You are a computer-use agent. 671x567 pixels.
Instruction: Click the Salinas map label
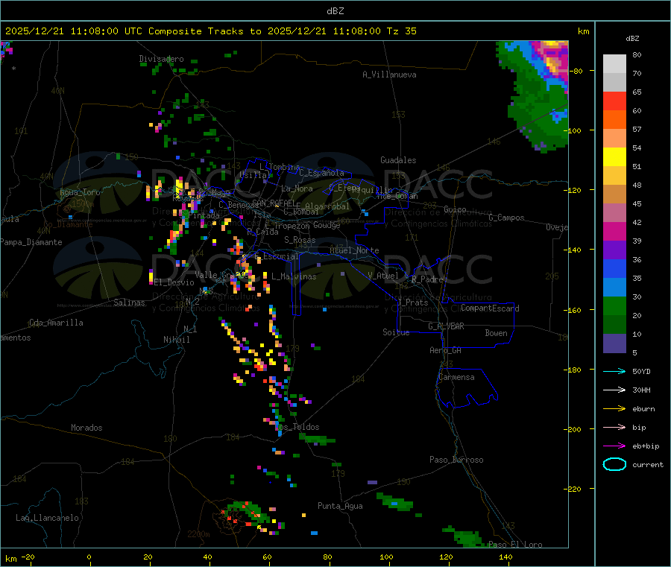tap(129, 302)
